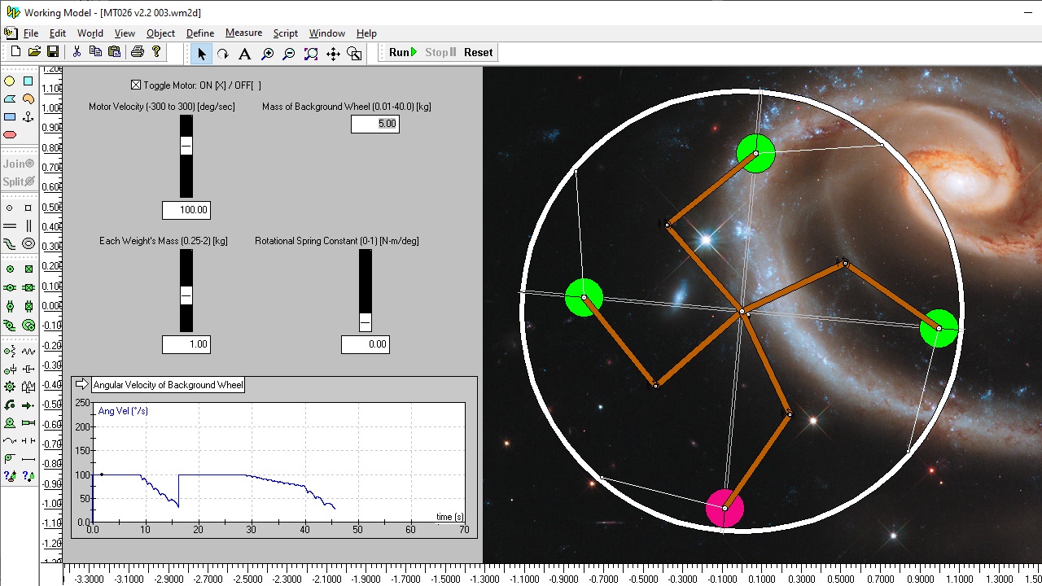
Task: Select the Rigid joint tool
Action: point(28,268)
